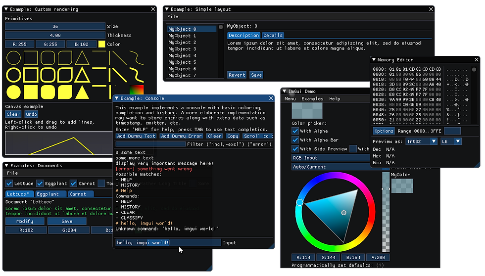485x276 pixels.
Task: Toggle the unchecked box after Carrot in Documents
Action: [x=101, y=184]
